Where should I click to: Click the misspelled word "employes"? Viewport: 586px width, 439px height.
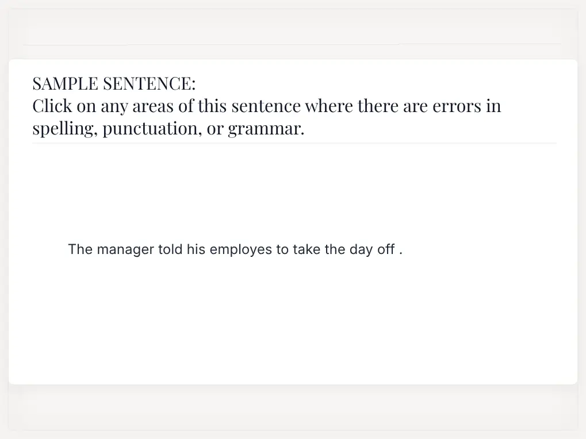tap(241, 250)
